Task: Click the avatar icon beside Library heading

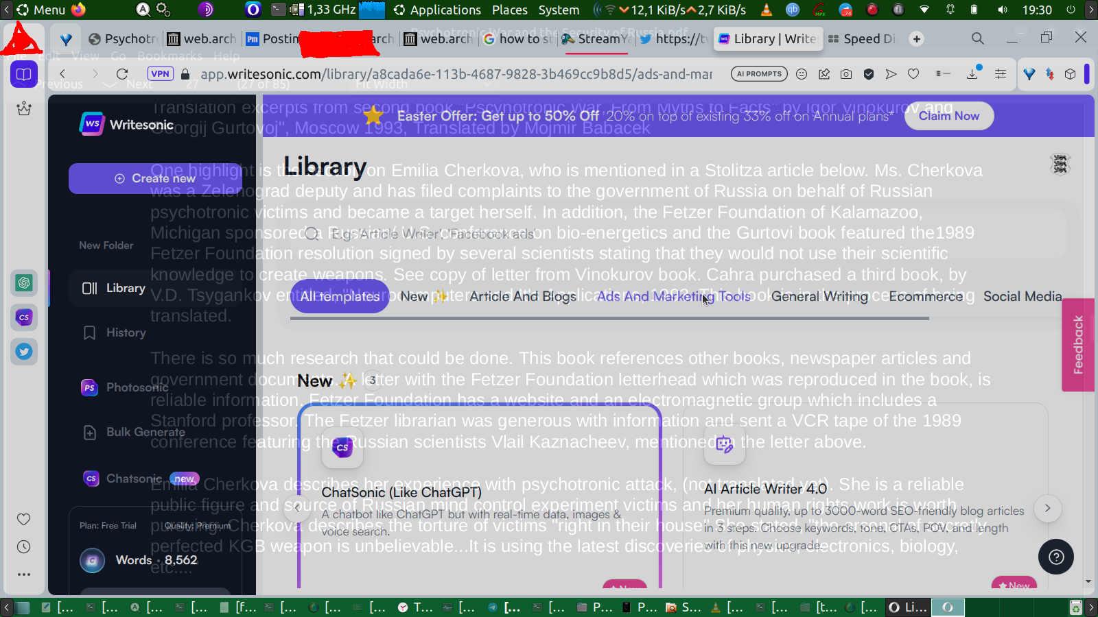Action: 1060,165
